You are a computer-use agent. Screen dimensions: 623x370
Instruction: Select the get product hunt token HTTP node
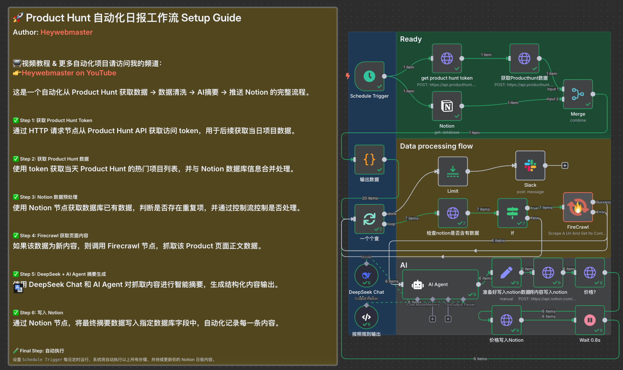pos(447,59)
